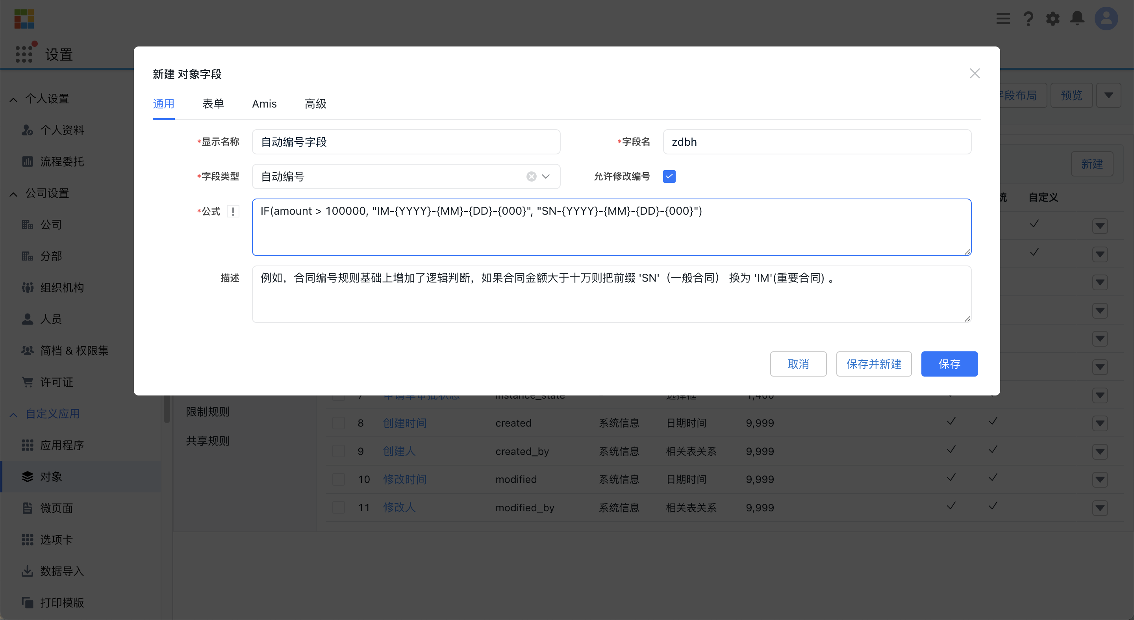The image size is (1134, 620).
Task: Clear the field type selection
Action: pyautogui.click(x=531, y=176)
